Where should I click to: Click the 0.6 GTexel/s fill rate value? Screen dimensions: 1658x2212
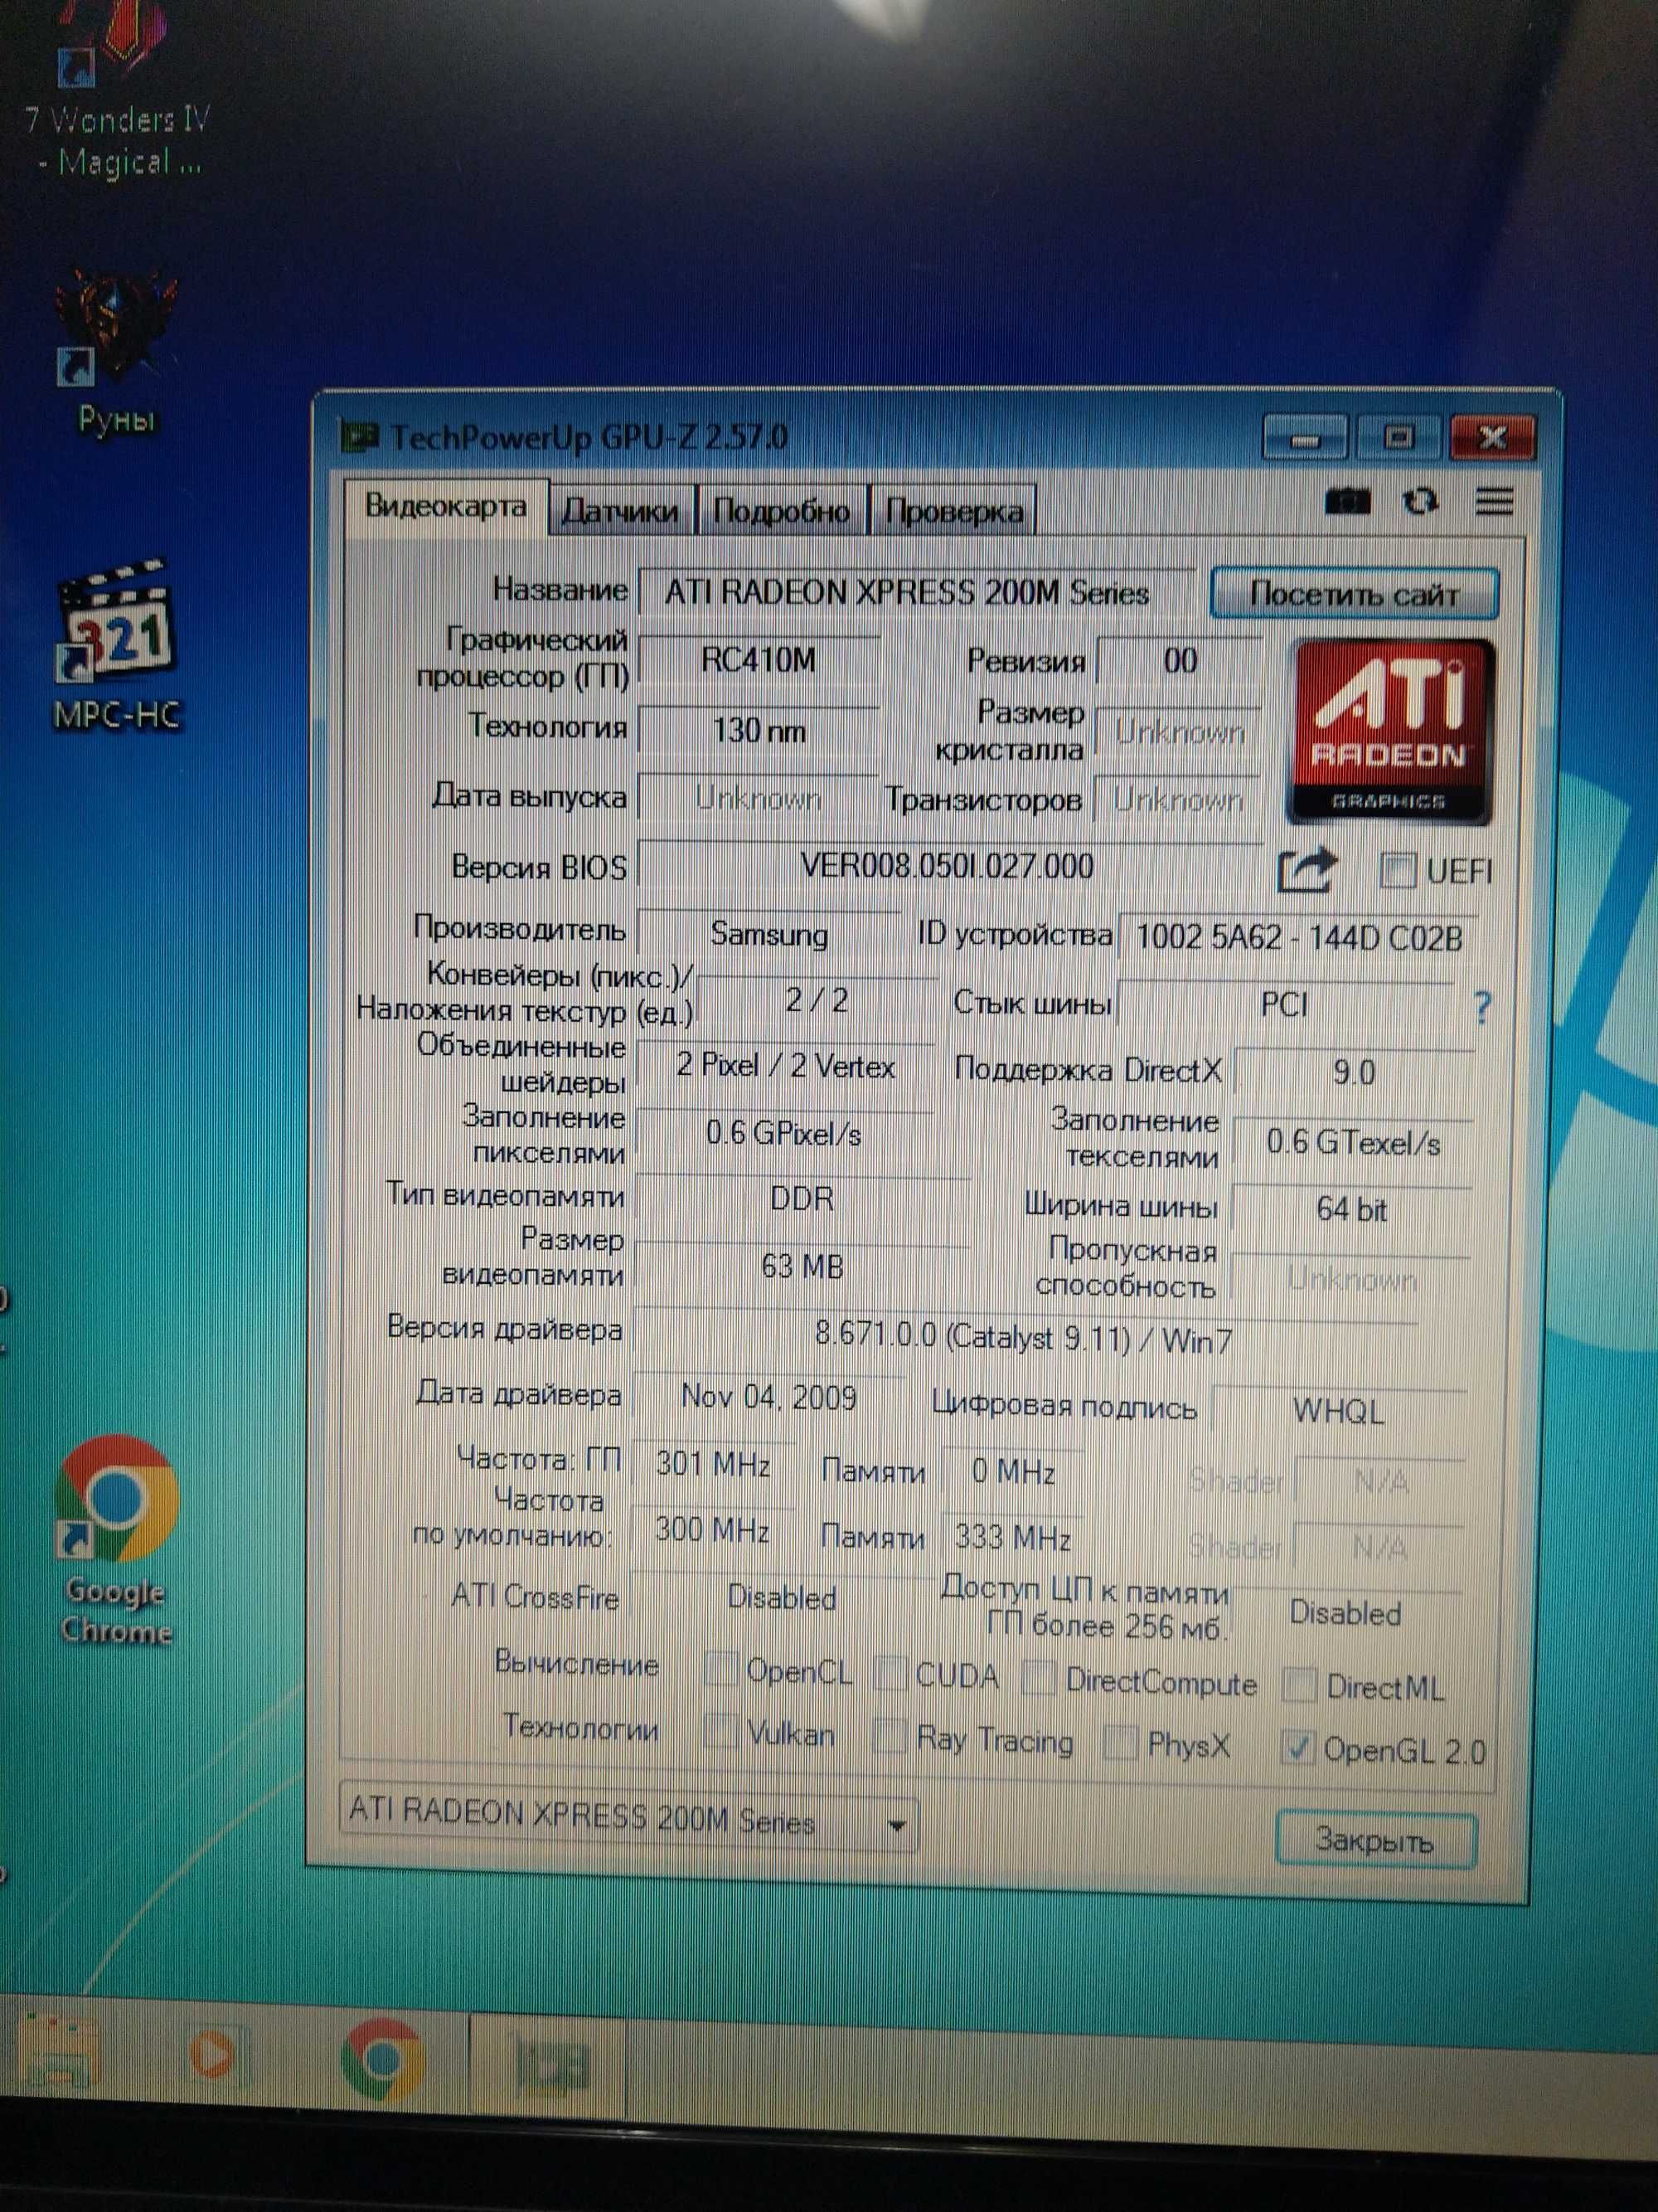1353,1142
